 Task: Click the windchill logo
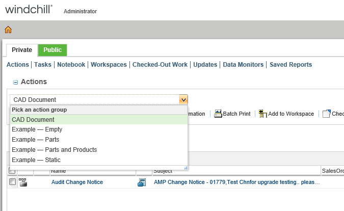[29, 10]
